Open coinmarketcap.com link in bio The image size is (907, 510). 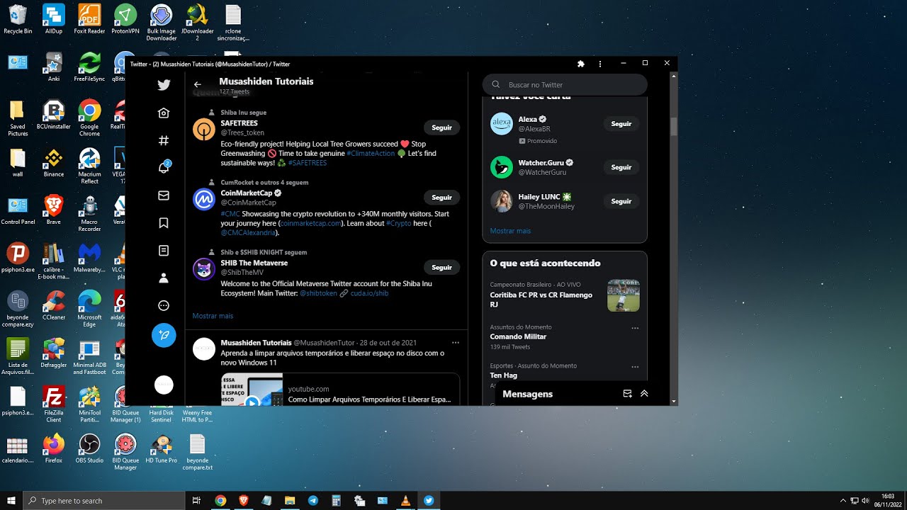(310, 223)
